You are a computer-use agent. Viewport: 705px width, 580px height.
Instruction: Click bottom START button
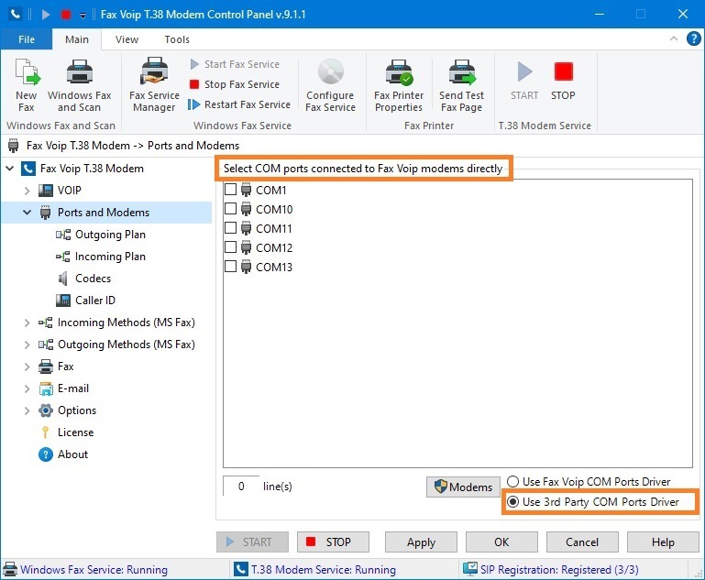click(x=252, y=542)
